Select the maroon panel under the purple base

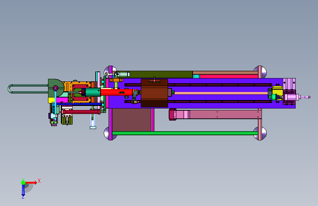[131, 120]
